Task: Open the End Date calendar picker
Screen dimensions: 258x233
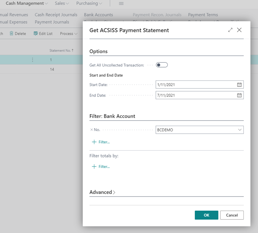Action: pos(239,95)
